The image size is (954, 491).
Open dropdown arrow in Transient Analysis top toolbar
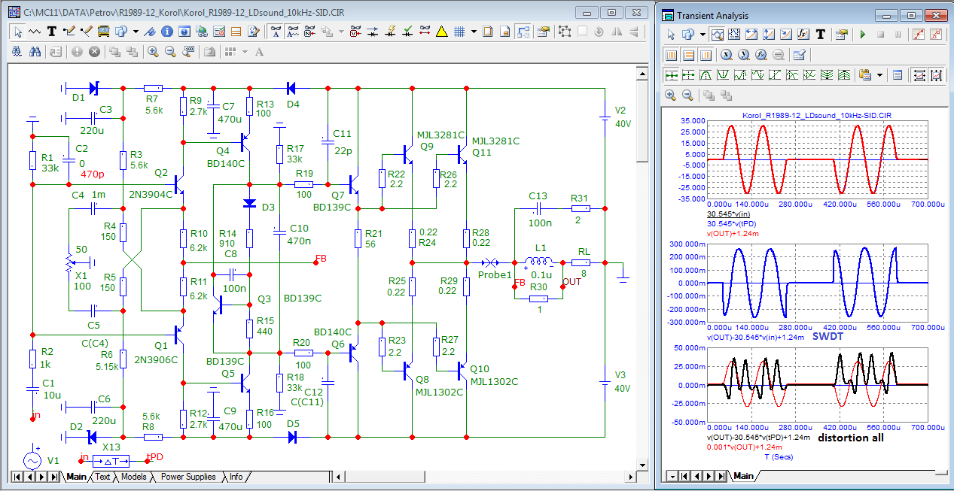[702, 35]
